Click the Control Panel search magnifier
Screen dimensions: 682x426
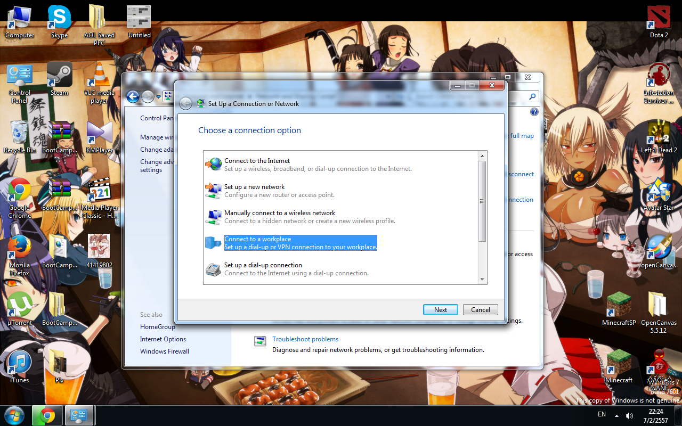(x=532, y=96)
